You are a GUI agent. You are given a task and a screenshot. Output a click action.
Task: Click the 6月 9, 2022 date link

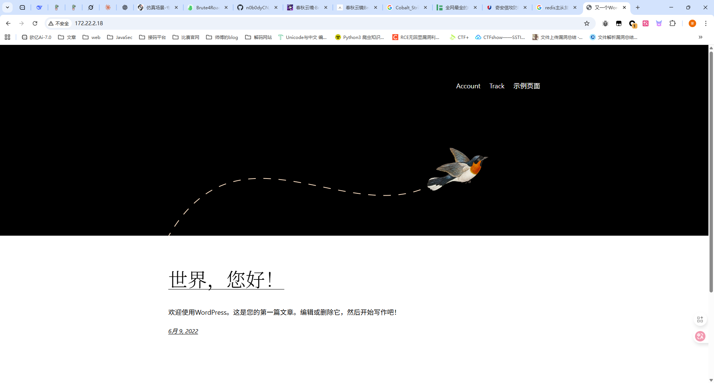coord(183,331)
